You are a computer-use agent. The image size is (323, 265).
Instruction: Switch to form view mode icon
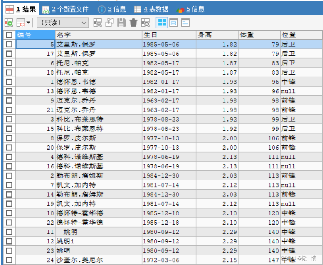tap(173, 22)
